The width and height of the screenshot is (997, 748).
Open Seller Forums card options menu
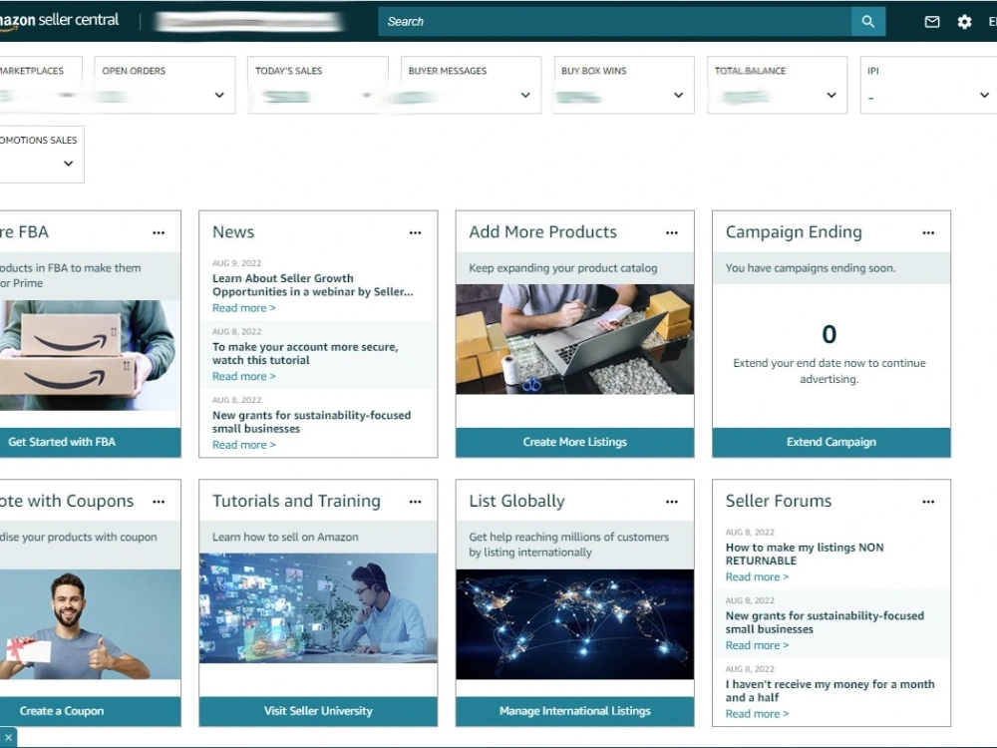(928, 502)
